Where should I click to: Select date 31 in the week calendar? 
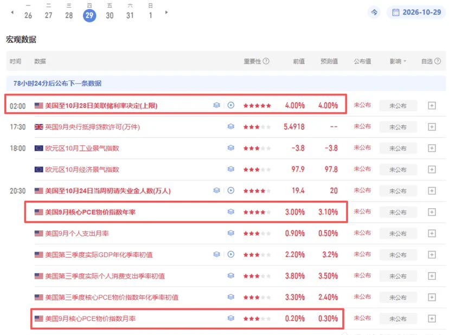[x=130, y=16]
